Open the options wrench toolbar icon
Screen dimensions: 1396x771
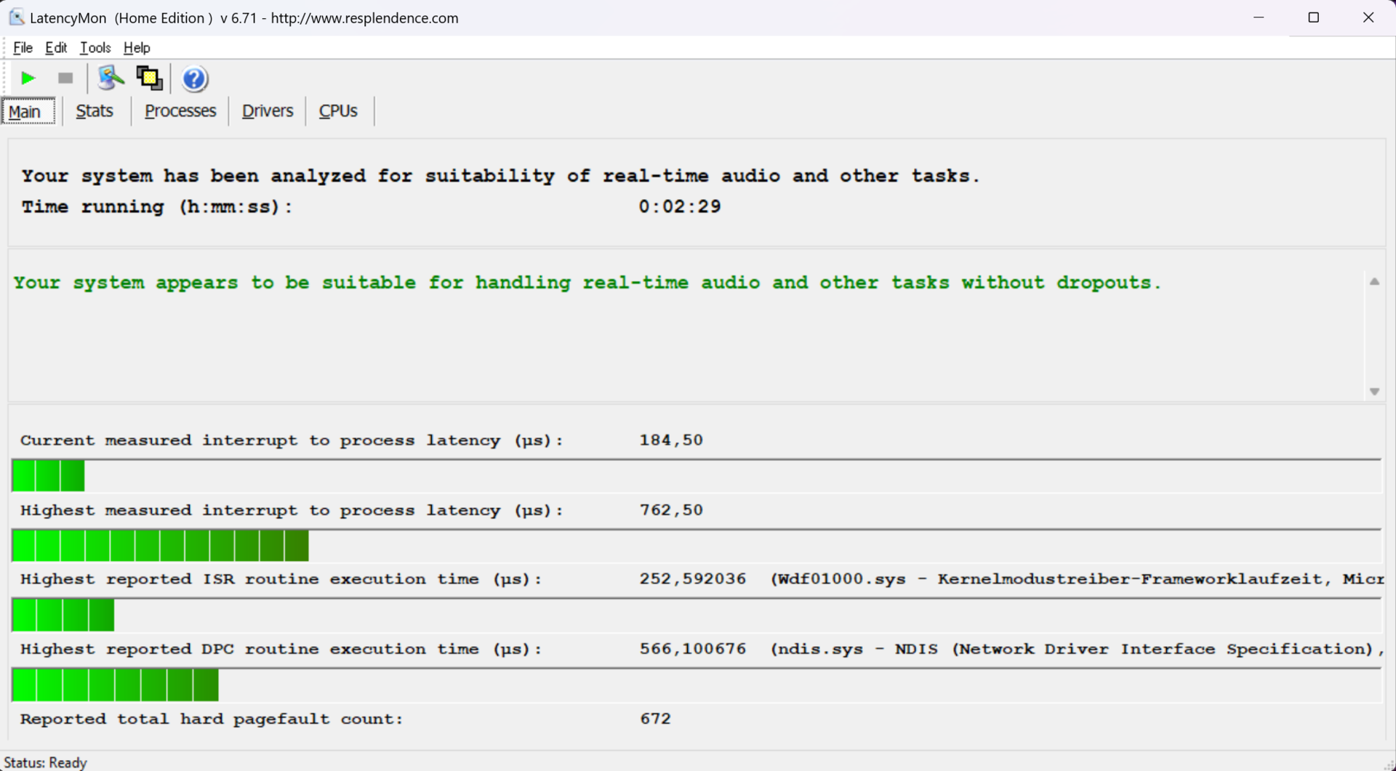pyautogui.click(x=111, y=78)
